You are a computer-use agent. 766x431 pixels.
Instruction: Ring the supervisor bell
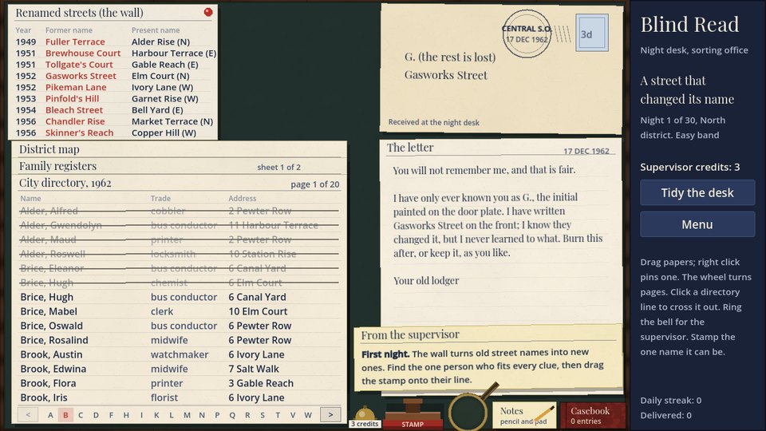pos(365,417)
